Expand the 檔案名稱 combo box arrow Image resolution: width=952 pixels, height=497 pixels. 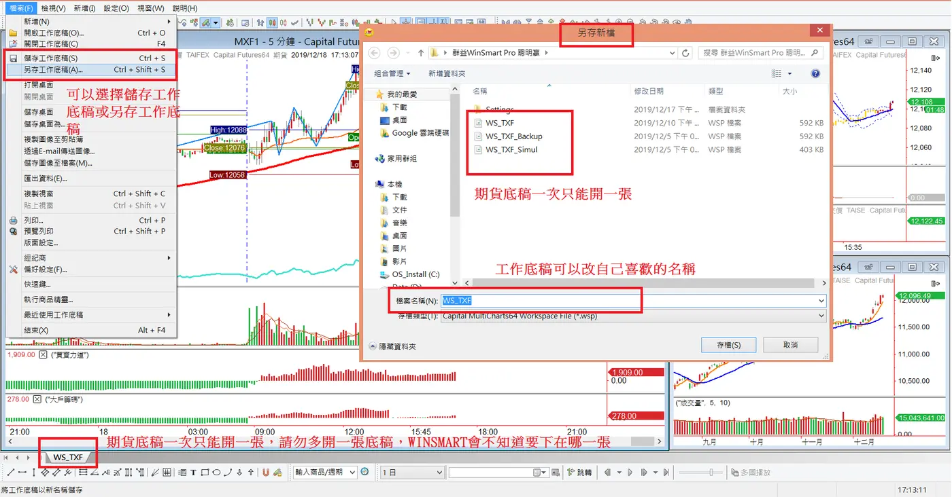(821, 301)
